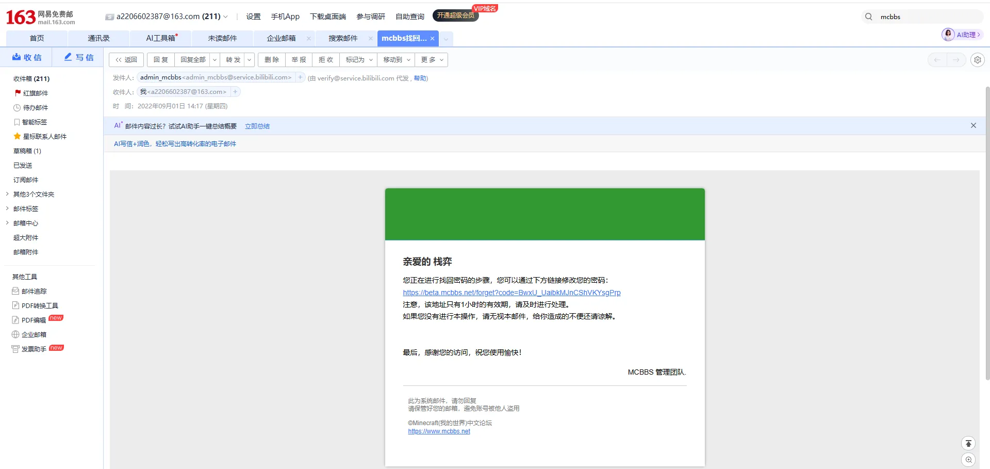Viewport: 990px width, 469px height.
Task: Open 收件箱 (211) folder
Action: (x=31, y=79)
